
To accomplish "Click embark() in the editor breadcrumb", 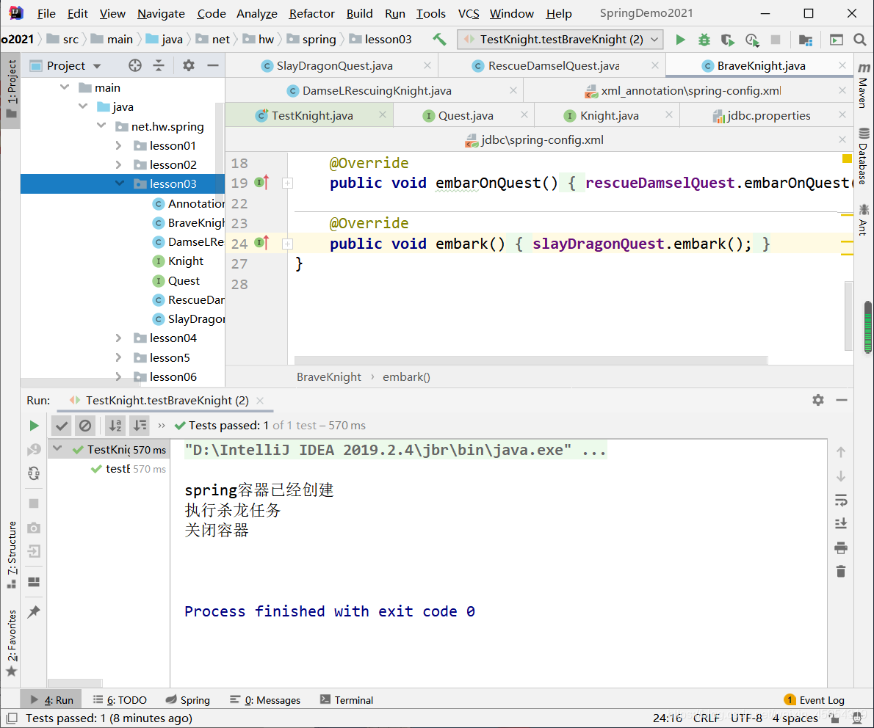I will pyautogui.click(x=405, y=377).
